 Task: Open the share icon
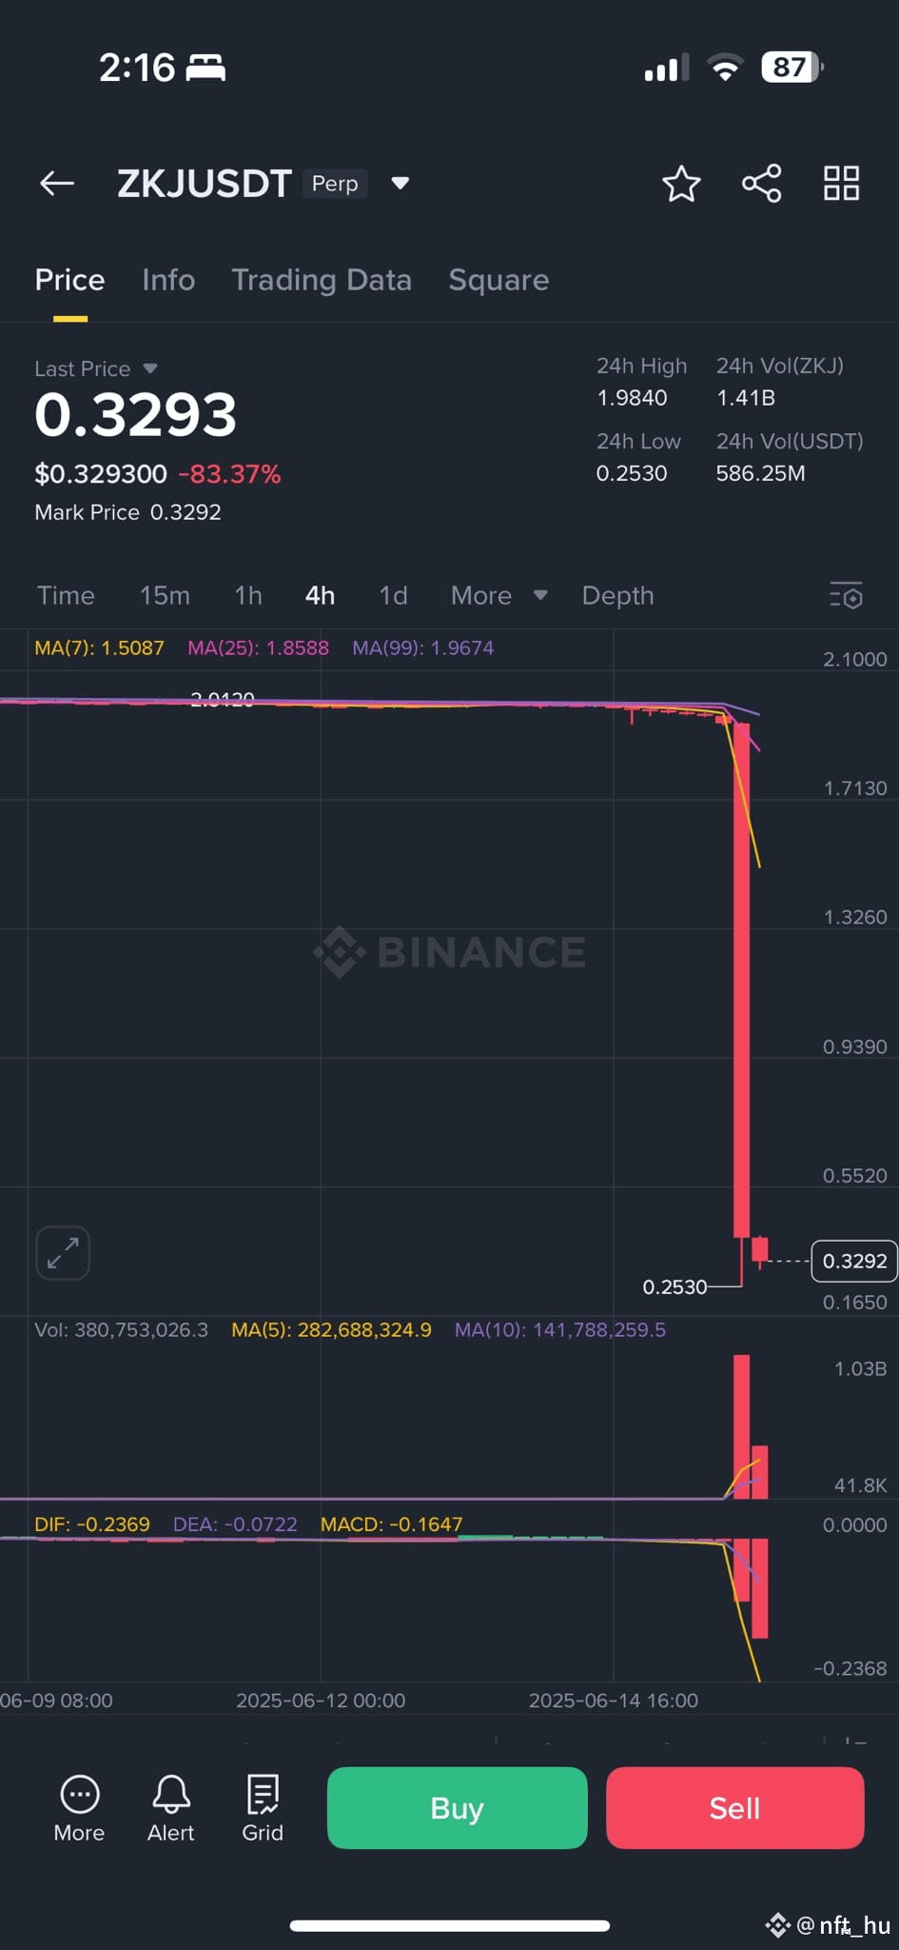coord(762,183)
